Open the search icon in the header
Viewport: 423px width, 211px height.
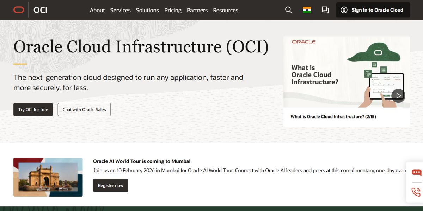pos(288,10)
